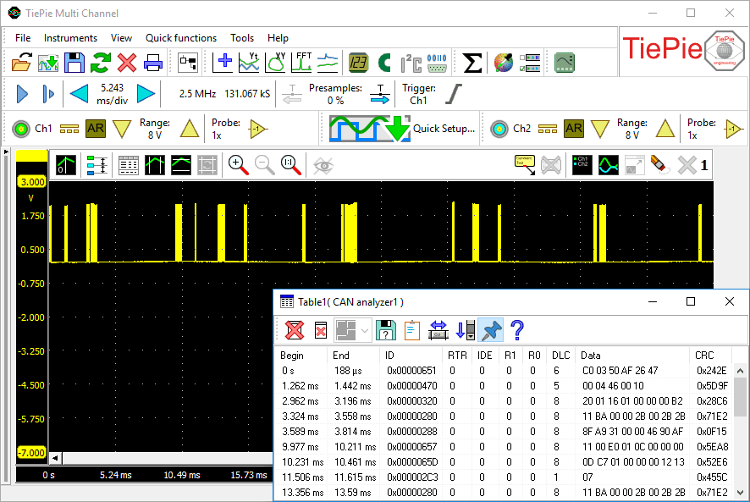Viewport: 750px width, 502px height.
Task: Save table data using the floppy disk icon
Action: (386, 329)
